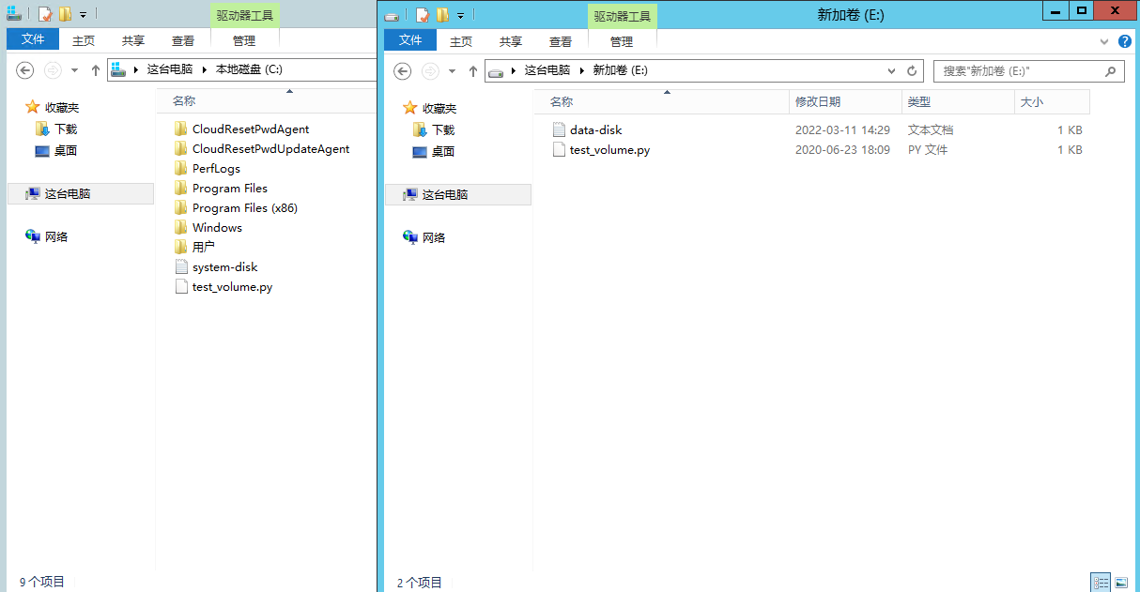This screenshot has height=592, width=1140.
Task: Refresh the E: drive address bar
Action: (911, 71)
